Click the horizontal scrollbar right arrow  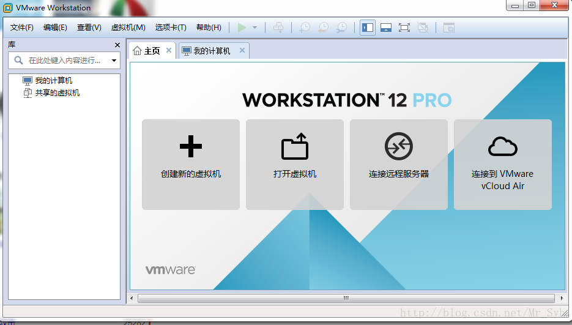562,298
